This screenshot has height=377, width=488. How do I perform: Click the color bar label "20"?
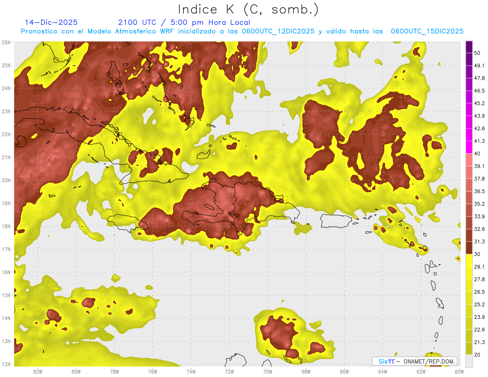pyautogui.click(x=477, y=355)
